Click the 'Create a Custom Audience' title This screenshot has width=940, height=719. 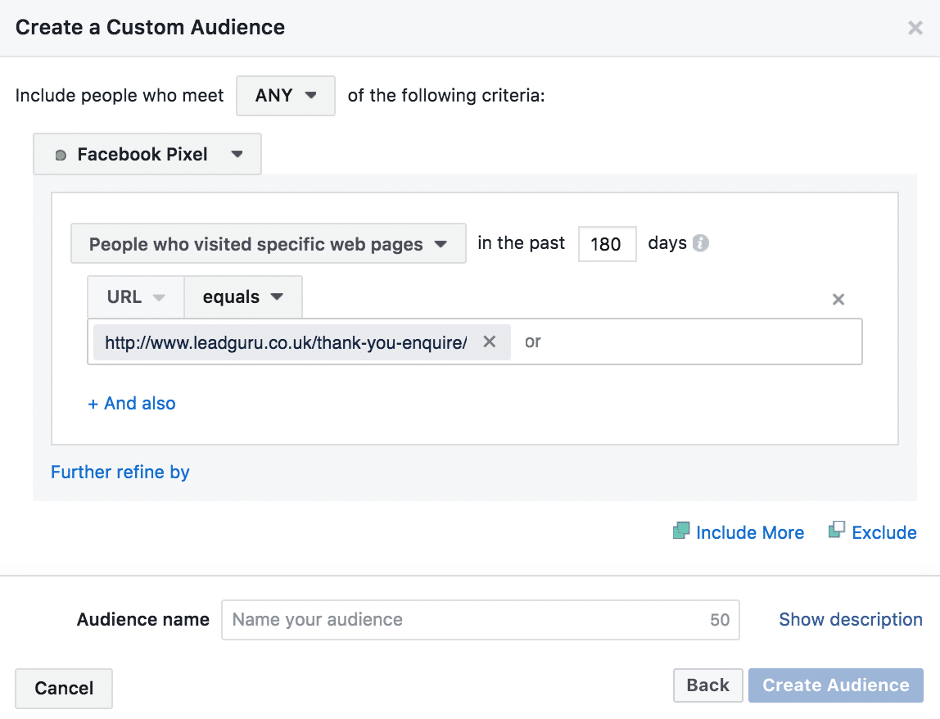[150, 28]
